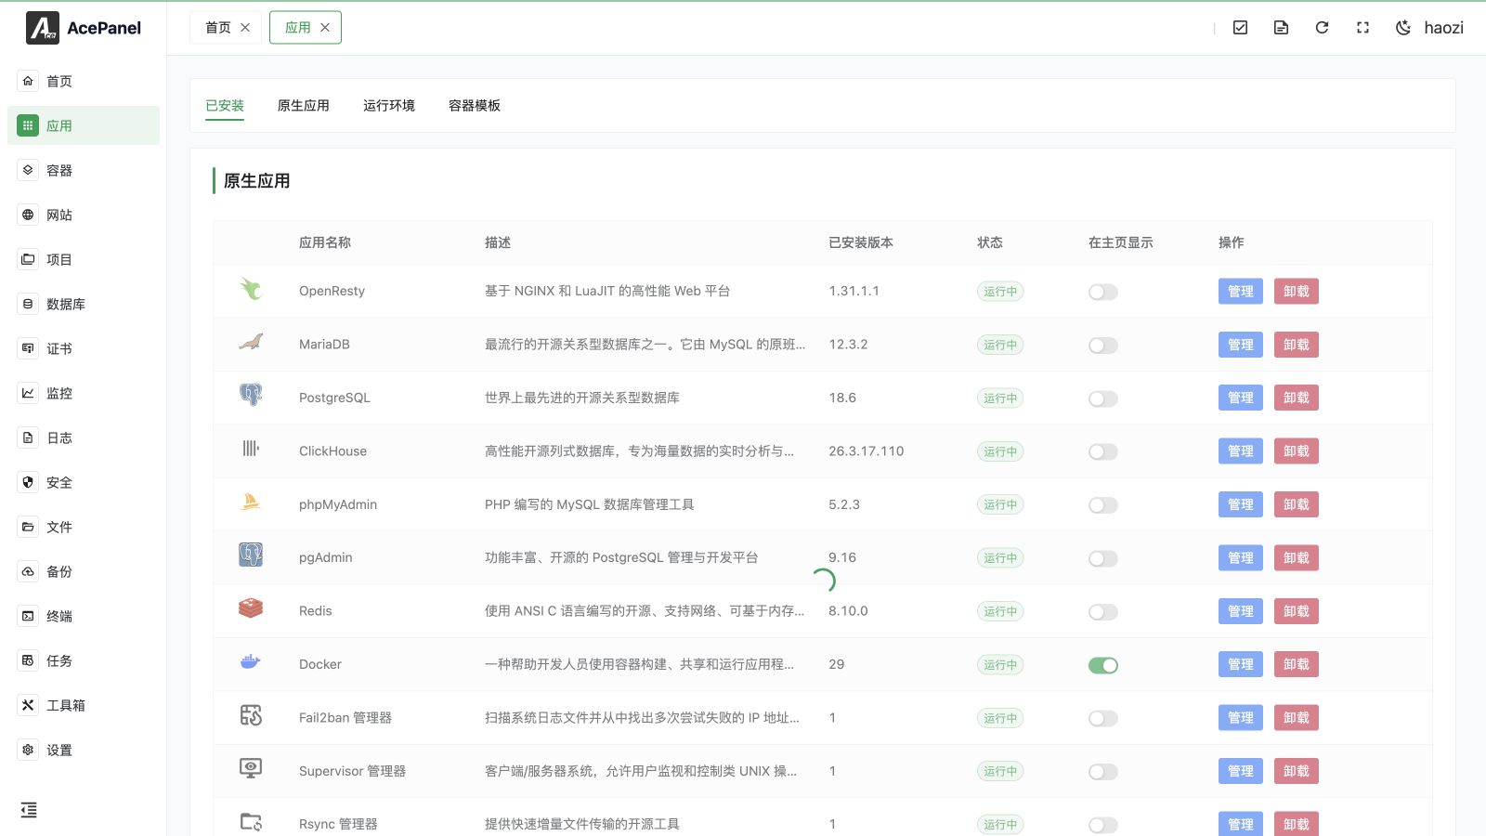This screenshot has height=836, width=1486.
Task: Open 日志 logs in sidebar
Action: click(x=84, y=438)
